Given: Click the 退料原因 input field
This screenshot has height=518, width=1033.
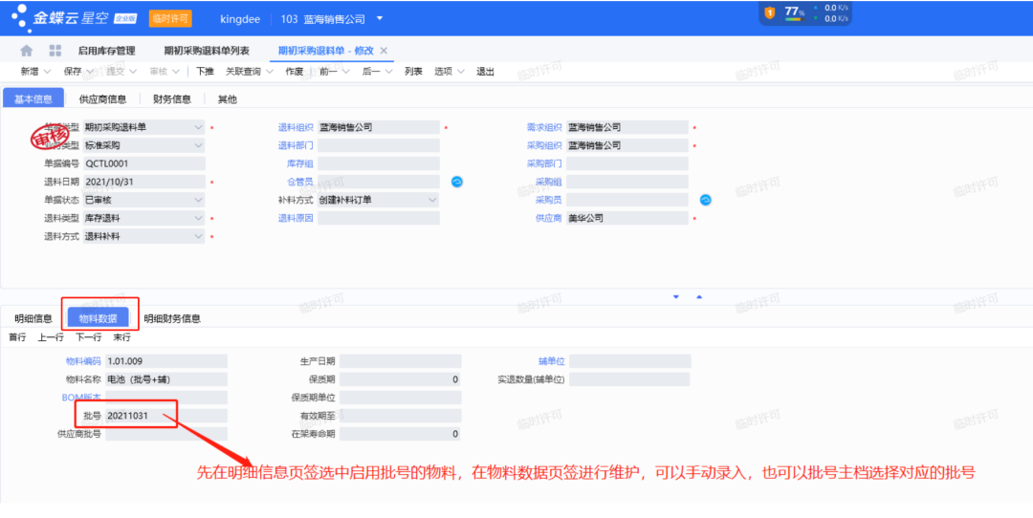Looking at the screenshot, I should tap(378, 218).
